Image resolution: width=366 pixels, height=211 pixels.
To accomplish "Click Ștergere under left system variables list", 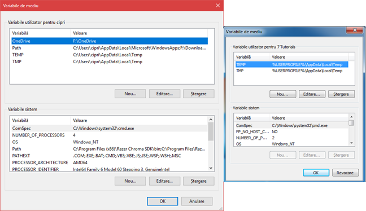I will click(199, 181).
